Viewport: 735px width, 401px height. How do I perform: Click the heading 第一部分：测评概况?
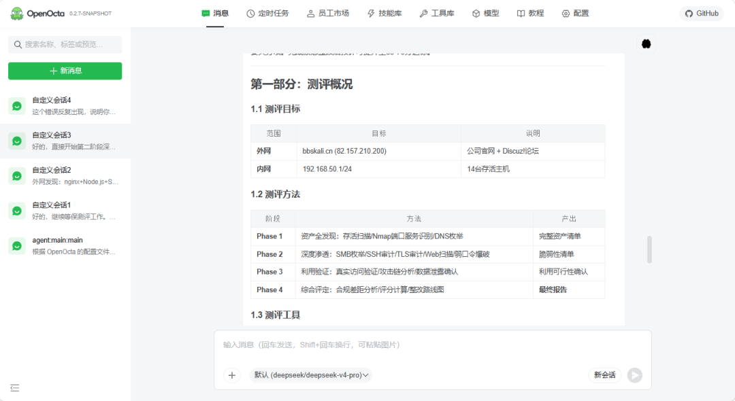301,84
